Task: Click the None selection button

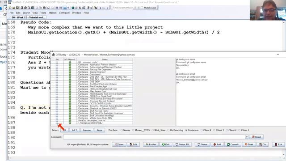Action: (99, 130)
